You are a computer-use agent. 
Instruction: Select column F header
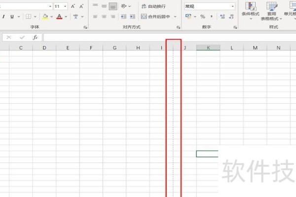pyautogui.click(x=91, y=48)
